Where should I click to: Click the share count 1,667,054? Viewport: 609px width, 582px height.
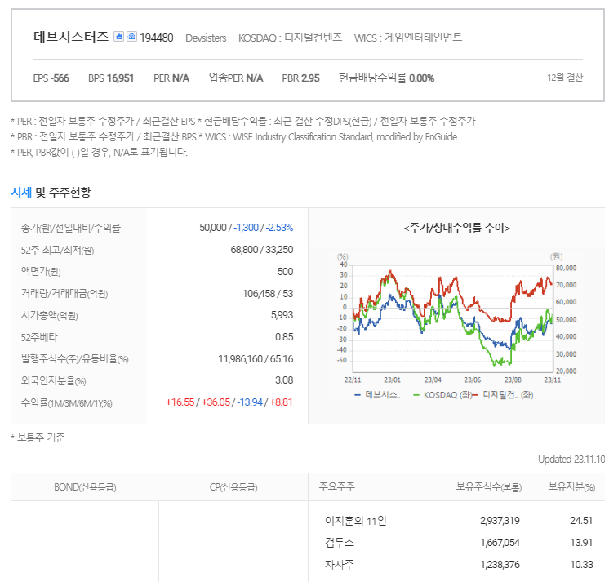[500, 542]
